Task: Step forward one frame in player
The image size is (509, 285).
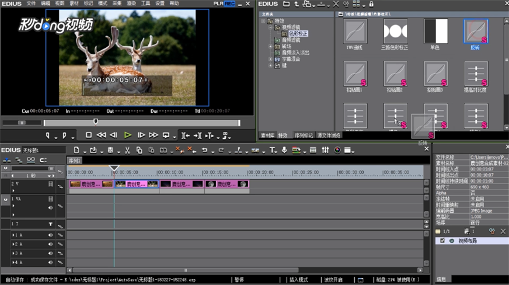Action: pyautogui.click(x=141, y=135)
